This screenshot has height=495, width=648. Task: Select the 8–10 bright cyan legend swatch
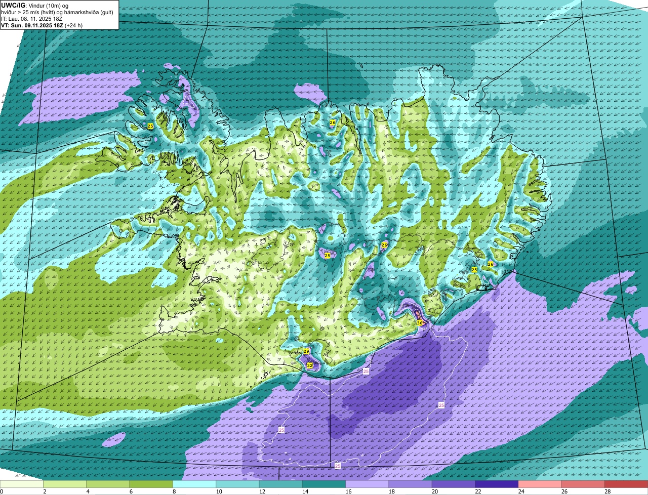click(194, 484)
